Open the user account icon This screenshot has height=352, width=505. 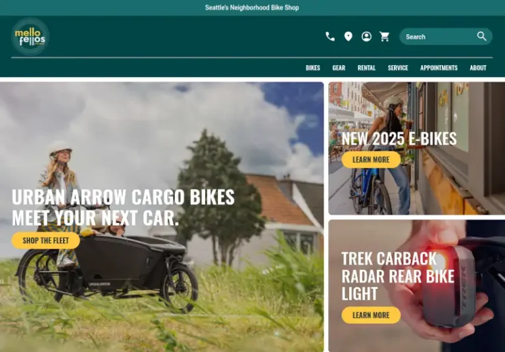click(366, 37)
